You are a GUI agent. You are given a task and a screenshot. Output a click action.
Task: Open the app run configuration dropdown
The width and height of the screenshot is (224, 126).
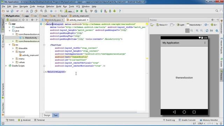[69, 11]
